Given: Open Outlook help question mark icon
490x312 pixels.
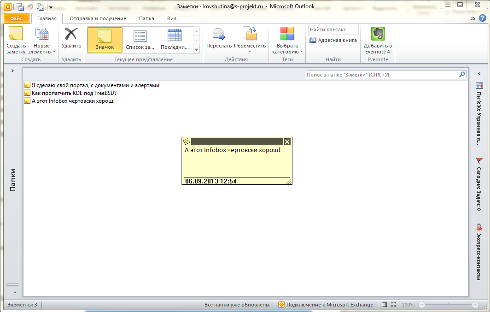Looking at the screenshot, I should (x=483, y=18).
